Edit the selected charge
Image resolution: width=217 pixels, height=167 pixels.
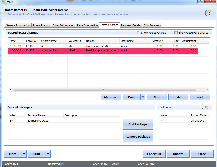pos(178,97)
